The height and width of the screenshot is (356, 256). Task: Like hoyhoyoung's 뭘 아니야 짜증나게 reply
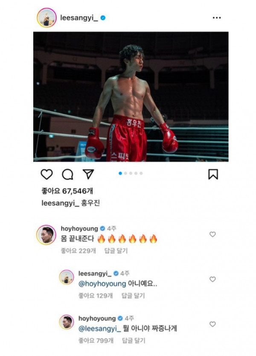pyautogui.click(x=212, y=324)
